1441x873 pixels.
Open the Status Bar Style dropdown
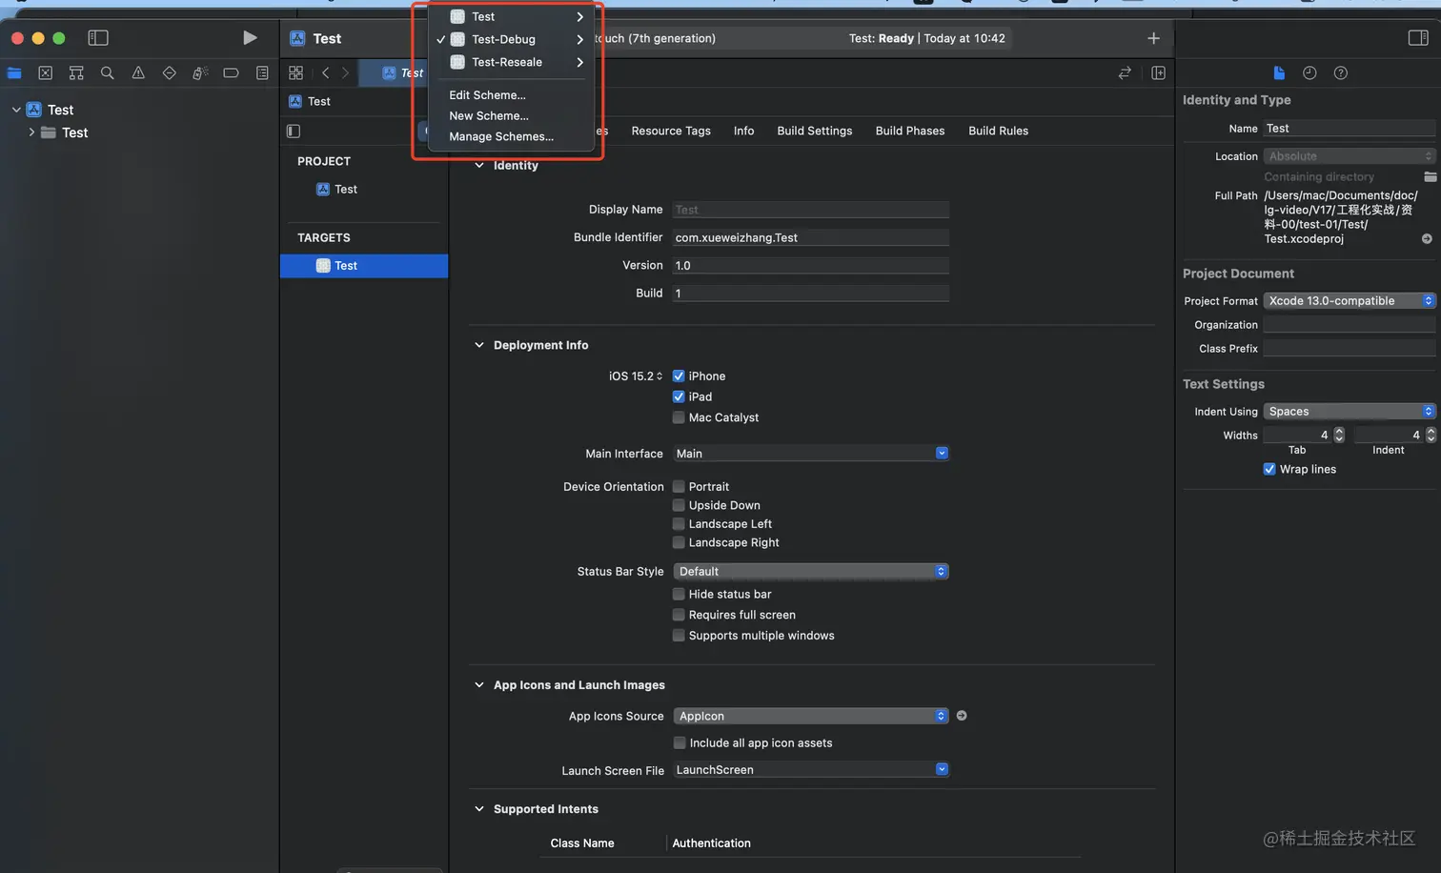(x=811, y=571)
